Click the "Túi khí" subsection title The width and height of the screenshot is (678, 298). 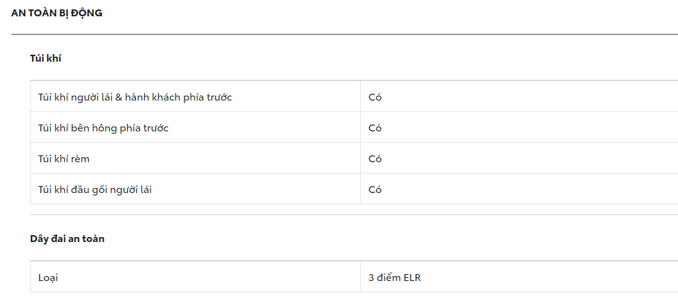tap(45, 58)
